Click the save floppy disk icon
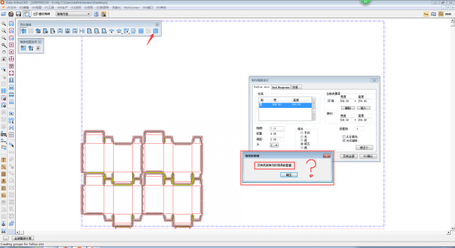This screenshot has width=455, height=248. [18, 14]
